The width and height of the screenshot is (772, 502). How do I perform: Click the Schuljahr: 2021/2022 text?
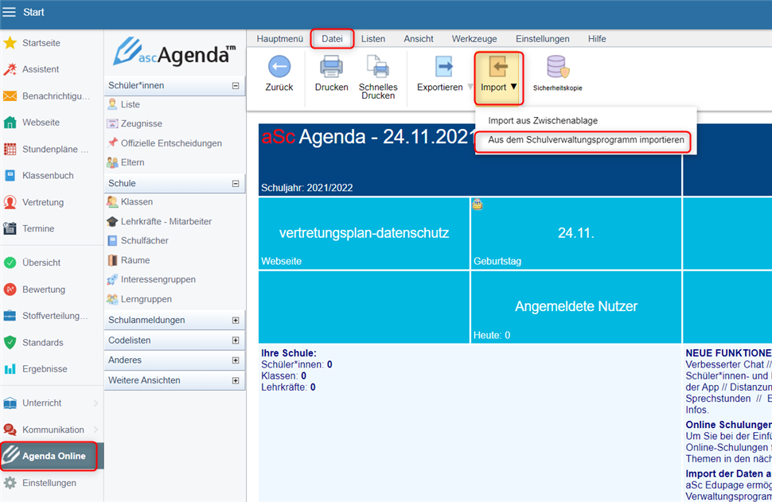(x=306, y=188)
